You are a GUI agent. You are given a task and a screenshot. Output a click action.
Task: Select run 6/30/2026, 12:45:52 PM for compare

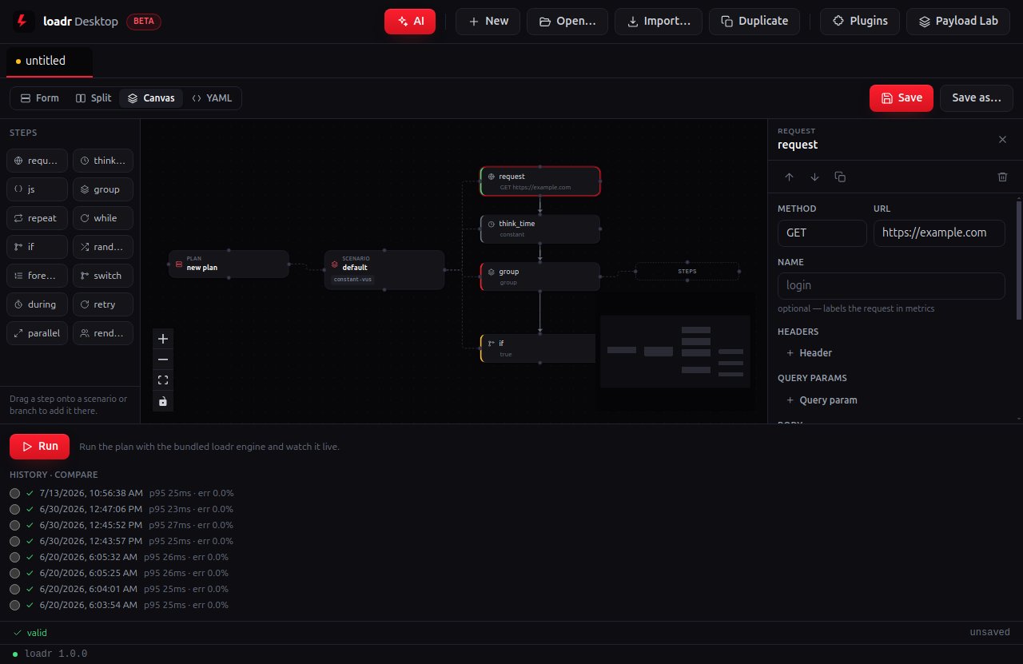(x=14, y=525)
